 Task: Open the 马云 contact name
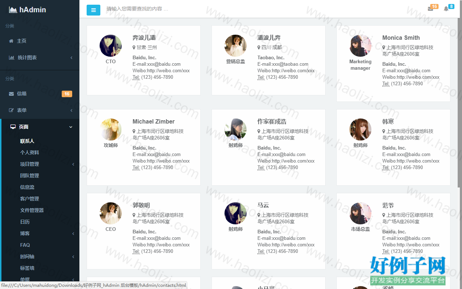pos(263,206)
